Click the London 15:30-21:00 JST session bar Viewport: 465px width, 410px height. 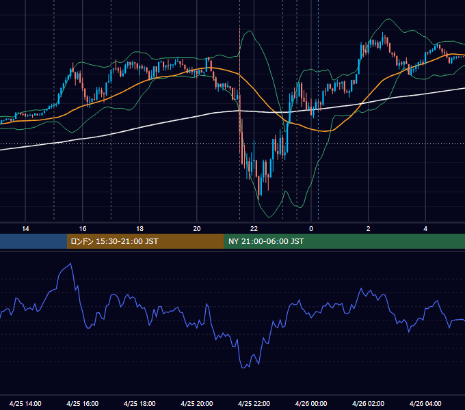[x=145, y=241]
